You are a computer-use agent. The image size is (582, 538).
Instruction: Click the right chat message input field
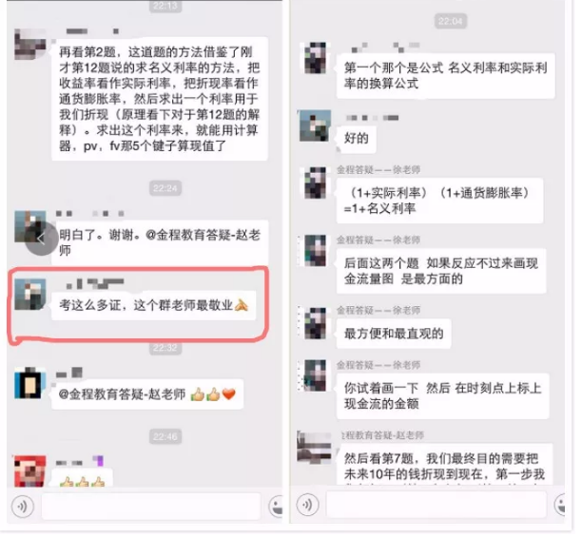[436, 505]
